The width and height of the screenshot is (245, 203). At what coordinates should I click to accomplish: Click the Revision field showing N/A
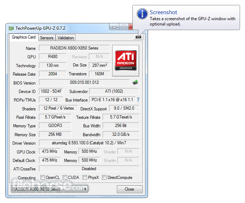click(99, 57)
